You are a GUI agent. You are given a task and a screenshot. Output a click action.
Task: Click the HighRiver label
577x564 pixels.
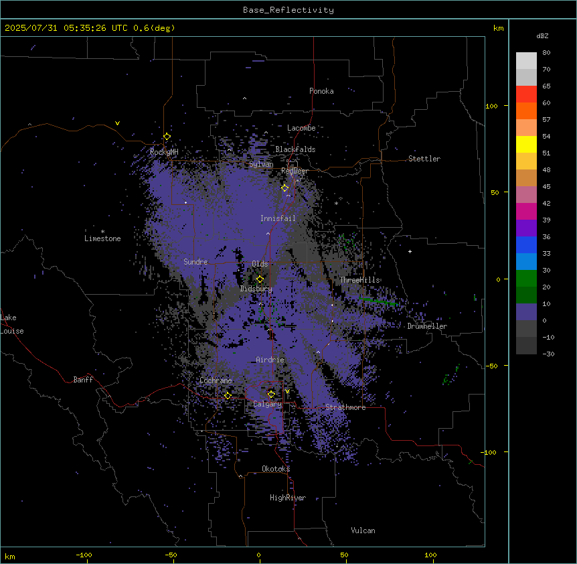click(x=288, y=498)
